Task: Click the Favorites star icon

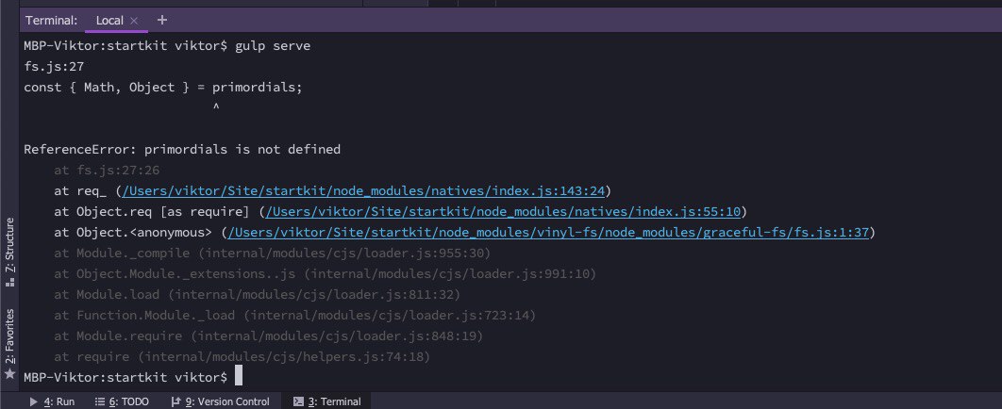Action: (x=9, y=373)
